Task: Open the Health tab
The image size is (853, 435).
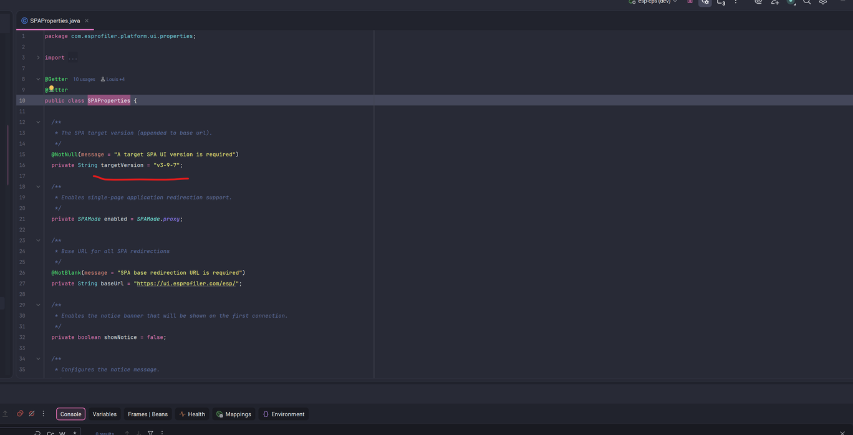Action: (x=191, y=414)
